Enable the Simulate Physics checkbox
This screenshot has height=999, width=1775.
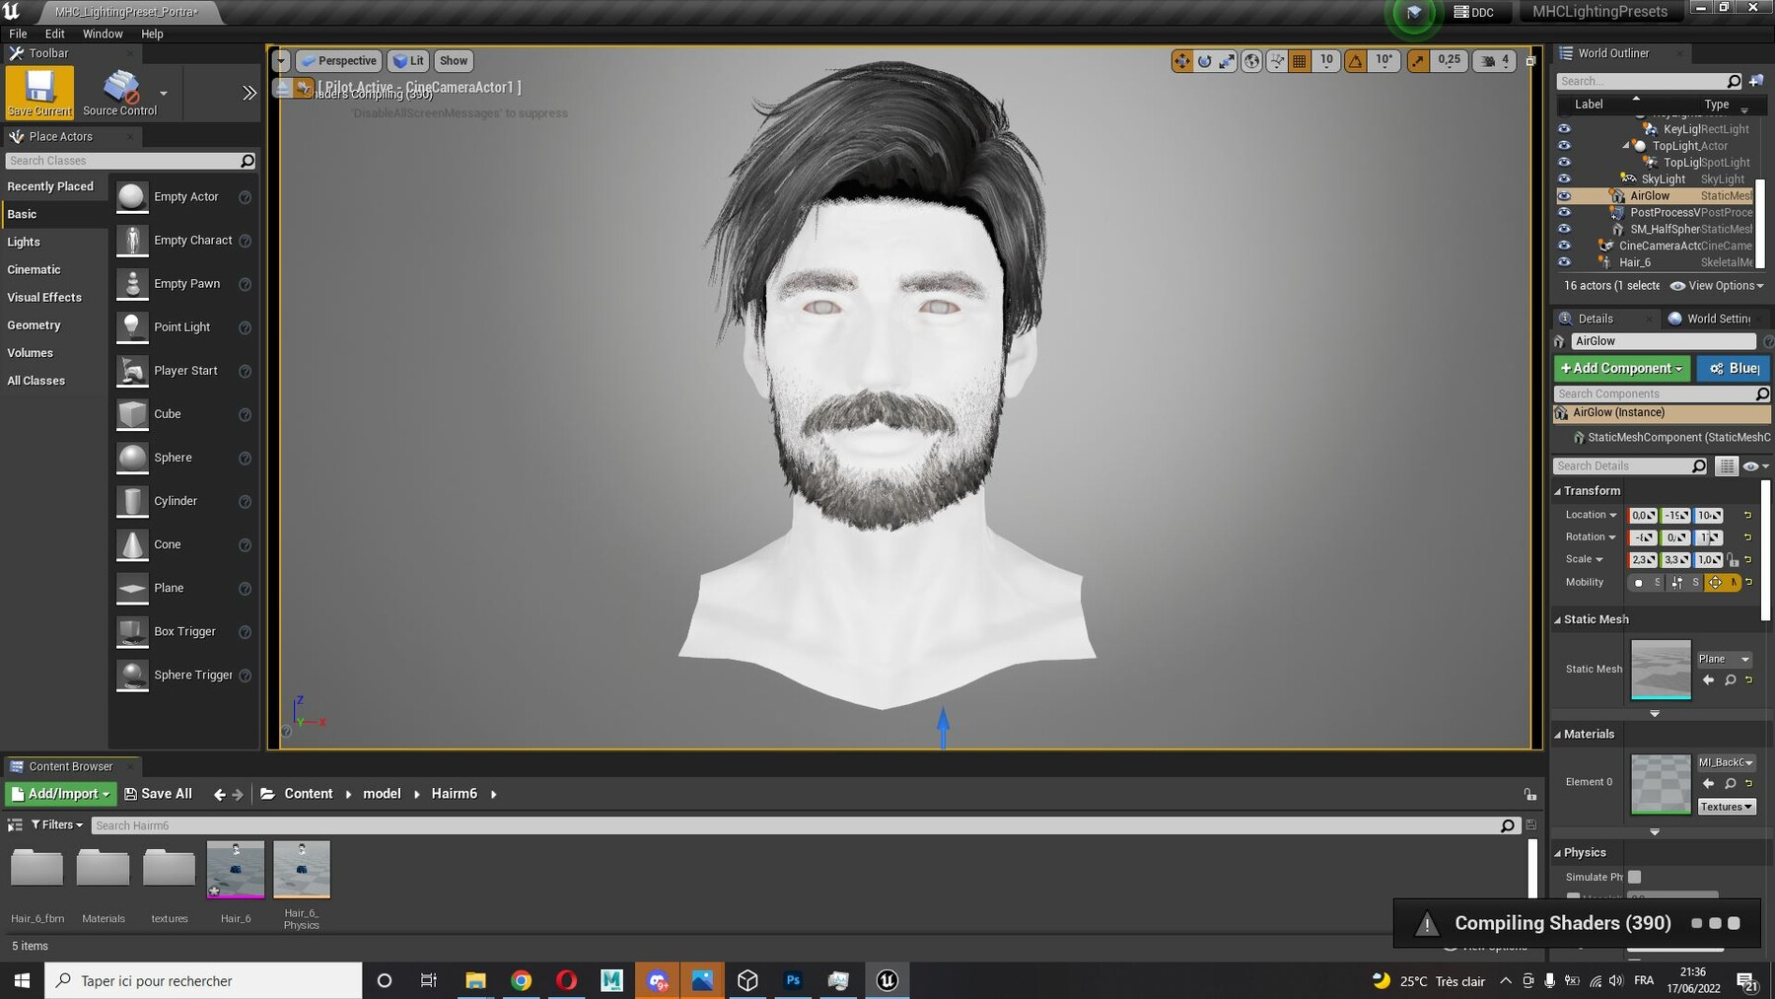click(x=1635, y=877)
